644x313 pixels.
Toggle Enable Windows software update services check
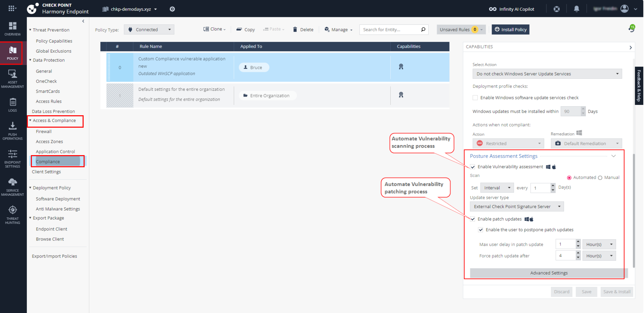coord(475,98)
